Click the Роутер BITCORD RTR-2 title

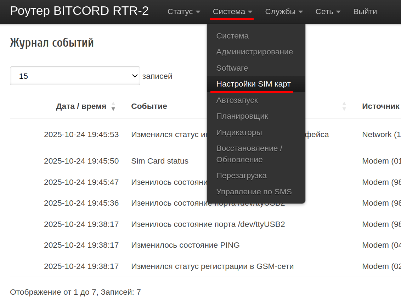[x=79, y=11]
